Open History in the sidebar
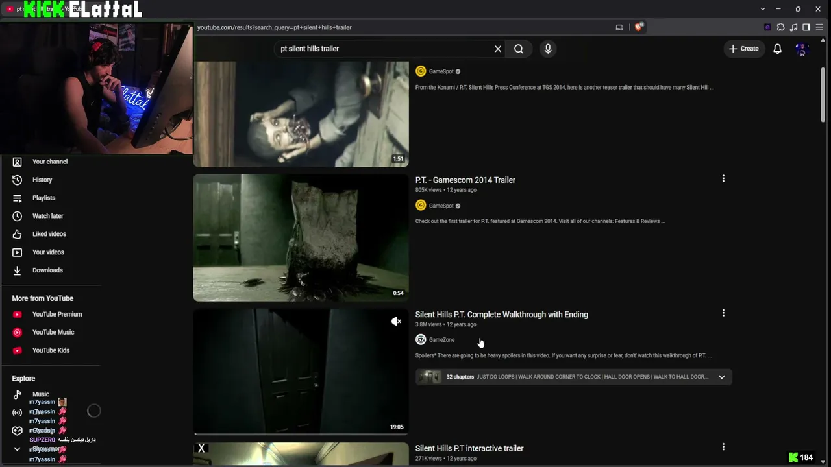The width and height of the screenshot is (831, 467). [42, 180]
